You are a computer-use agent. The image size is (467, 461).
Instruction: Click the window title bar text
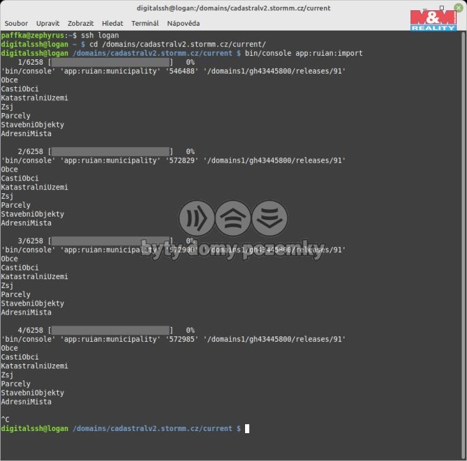(x=233, y=8)
